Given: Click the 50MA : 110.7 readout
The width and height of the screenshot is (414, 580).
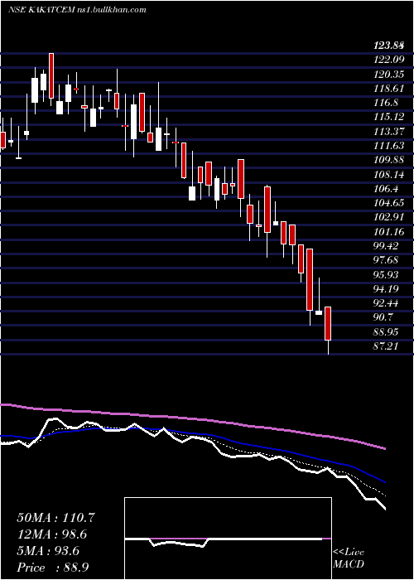Looking at the screenshot, I should 55,518.
